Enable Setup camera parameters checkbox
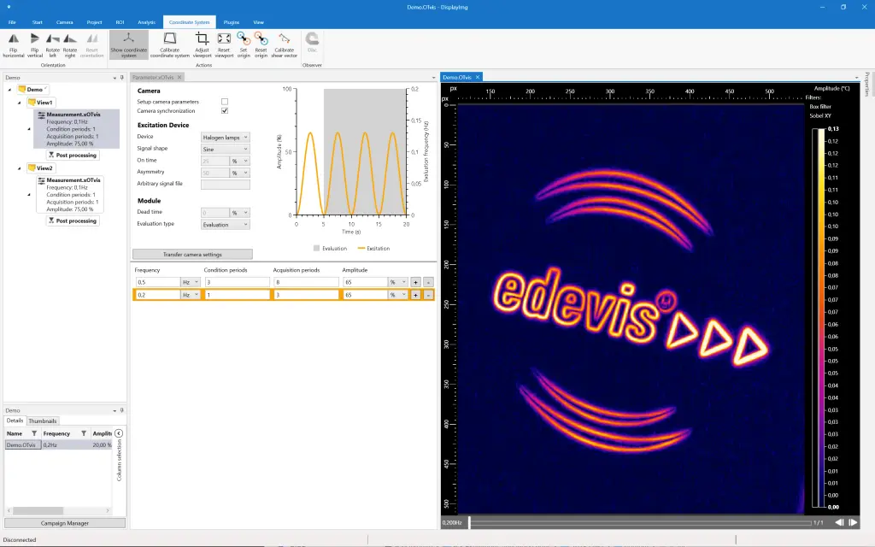The height and width of the screenshot is (547, 875). coord(225,102)
